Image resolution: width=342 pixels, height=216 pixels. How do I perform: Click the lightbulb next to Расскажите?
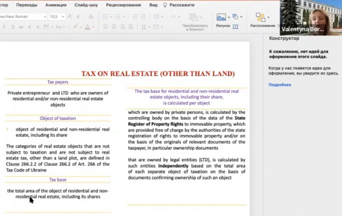click(165, 5)
